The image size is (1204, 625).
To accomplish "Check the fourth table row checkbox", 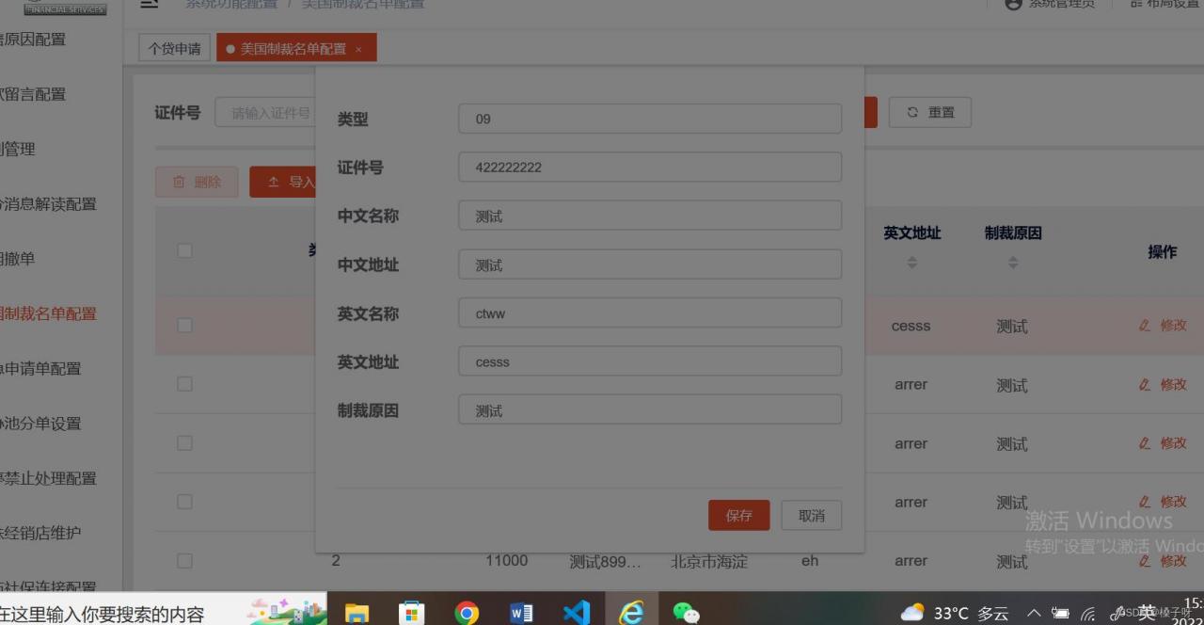I will click(184, 502).
